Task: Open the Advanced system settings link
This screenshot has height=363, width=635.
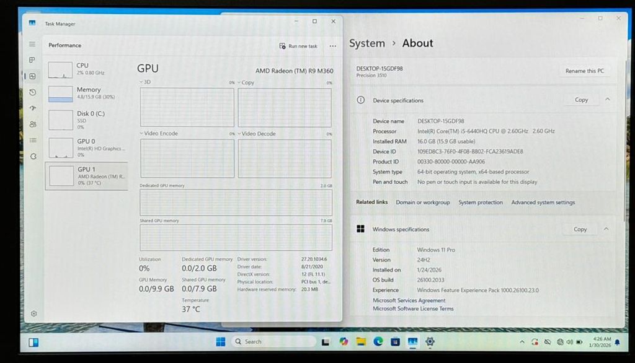Action: pos(543,203)
